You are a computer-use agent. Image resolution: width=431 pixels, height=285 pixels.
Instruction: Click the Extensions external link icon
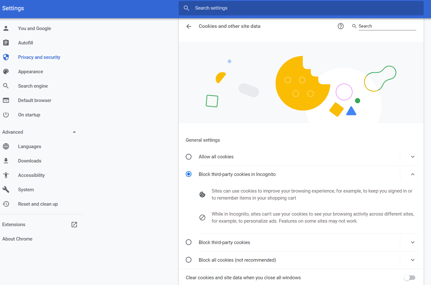74,225
